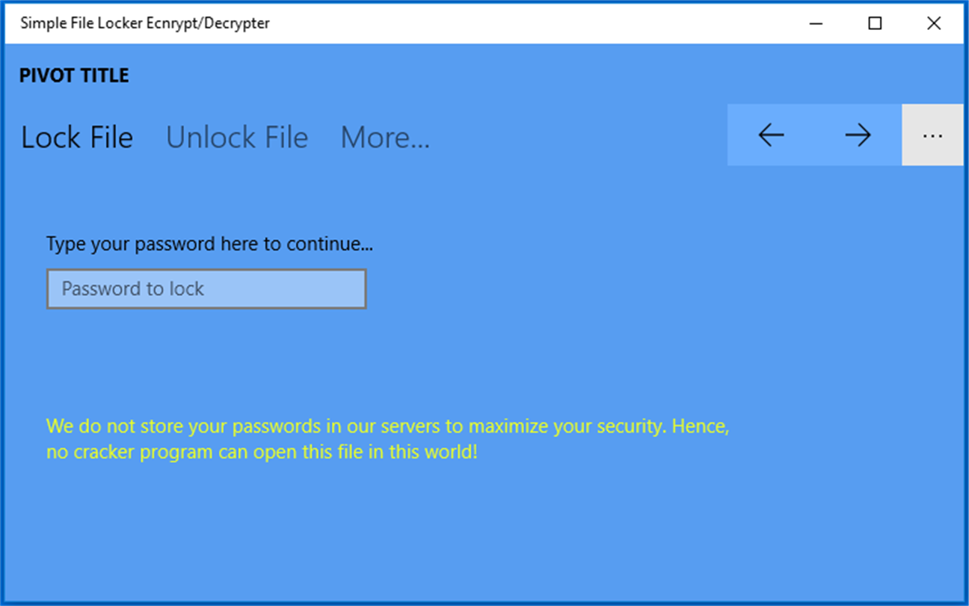The image size is (969, 606).
Task: Open the More... pivot tab
Action: (x=385, y=138)
